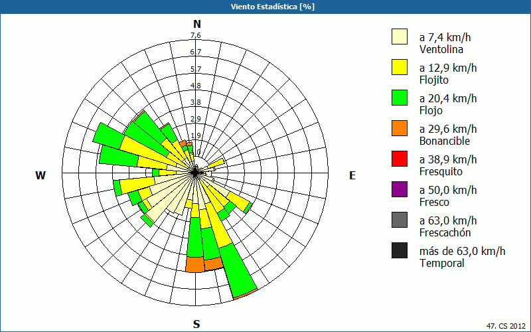Click 'a 7,4 km/h' legend text
Screen dimensions: 531x332
coord(445,37)
